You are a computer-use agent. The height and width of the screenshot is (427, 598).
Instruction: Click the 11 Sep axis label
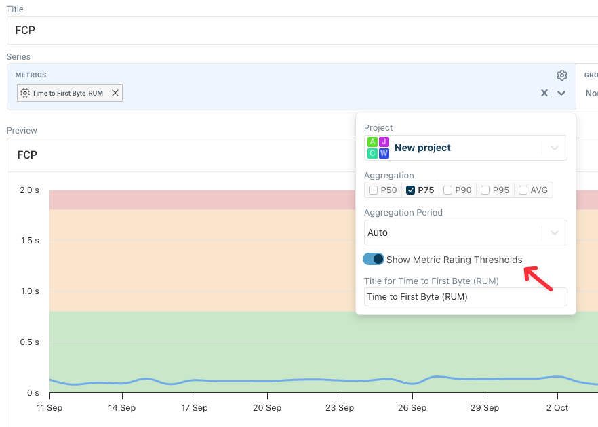click(x=49, y=408)
